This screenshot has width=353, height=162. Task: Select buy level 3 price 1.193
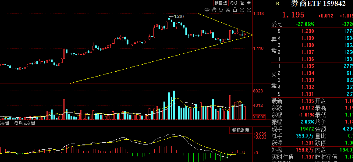(x=308, y=80)
